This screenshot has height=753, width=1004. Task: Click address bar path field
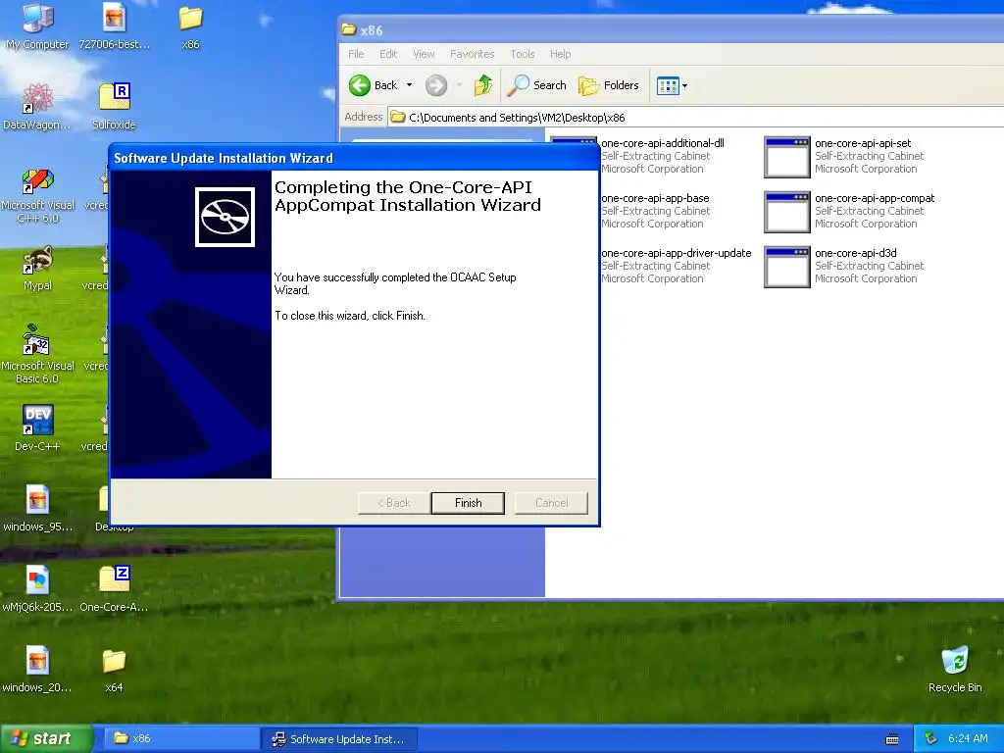(695, 118)
